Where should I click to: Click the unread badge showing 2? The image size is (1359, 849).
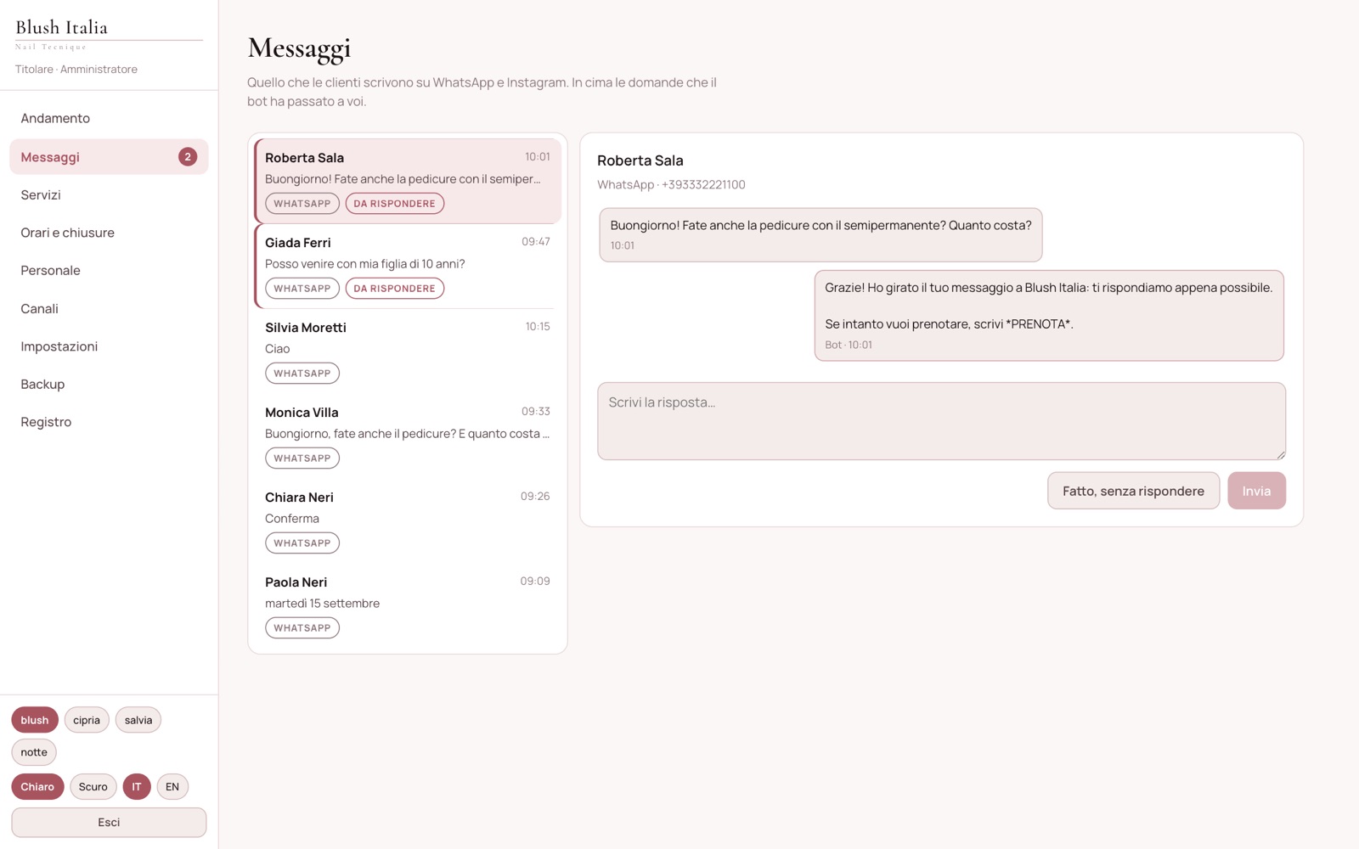coord(188,157)
